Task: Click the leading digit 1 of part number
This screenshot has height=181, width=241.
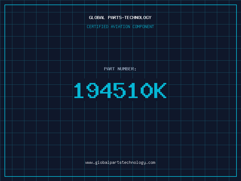Action: pos(79,90)
